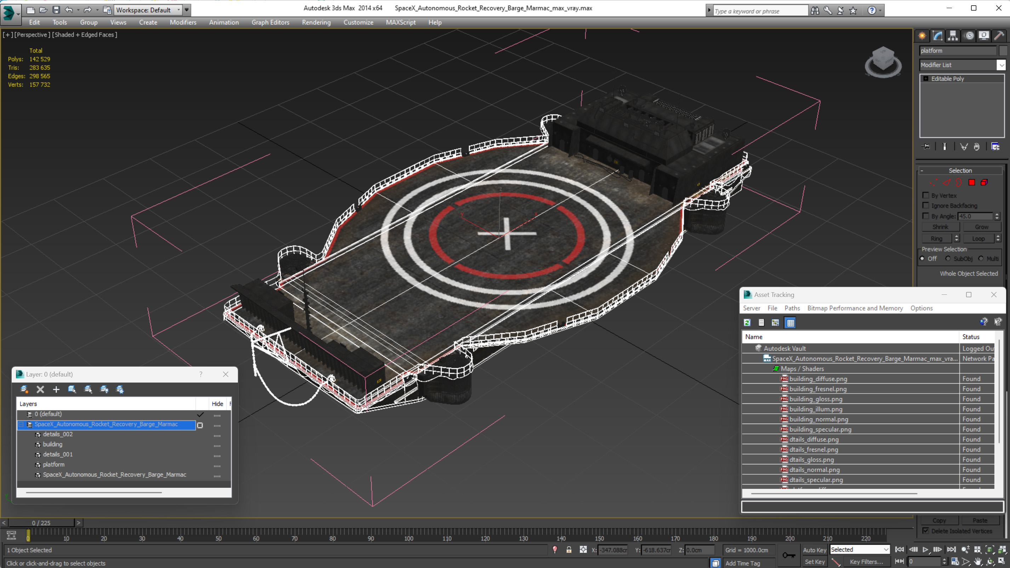Click Refresh icon in Asset Tracking

pyautogui.click(x=747, y=323)
